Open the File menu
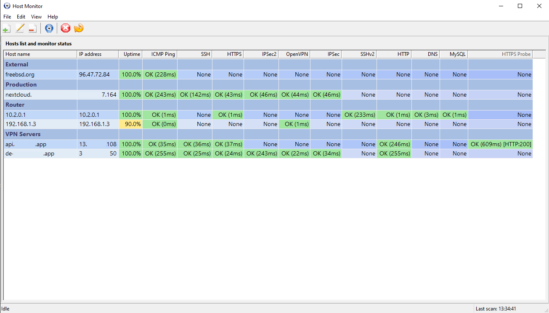The width and height of the screenshot is (549, 313). pos(7,17)
